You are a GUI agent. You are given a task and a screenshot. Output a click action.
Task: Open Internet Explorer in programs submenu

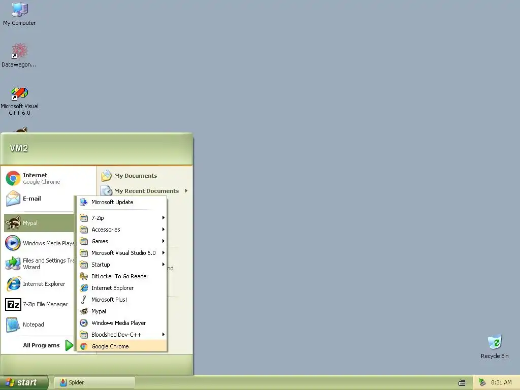pyautogui.click(x=122, y=288)
